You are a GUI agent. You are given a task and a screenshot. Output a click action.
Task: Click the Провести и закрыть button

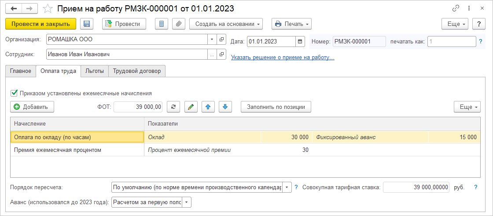pyautogui.click(x=40, y=24)
